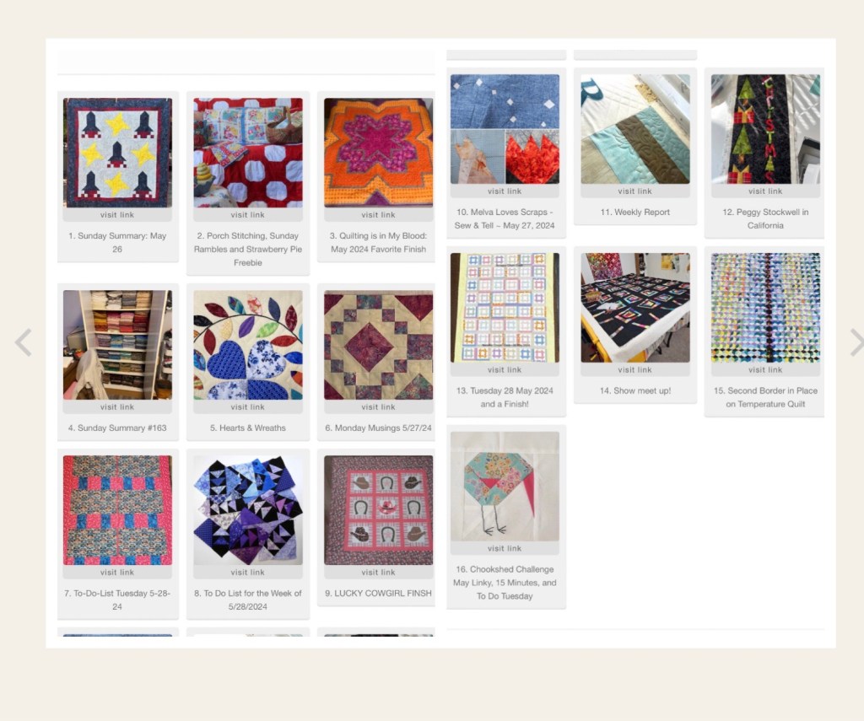Screen dimensions: 864x721
Task: Click visit link under Porch Stitching entry
Action: [248, 215]
